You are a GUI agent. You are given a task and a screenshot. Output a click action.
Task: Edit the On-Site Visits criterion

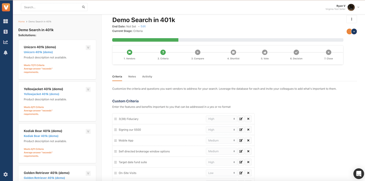click(x=241, y=173)
